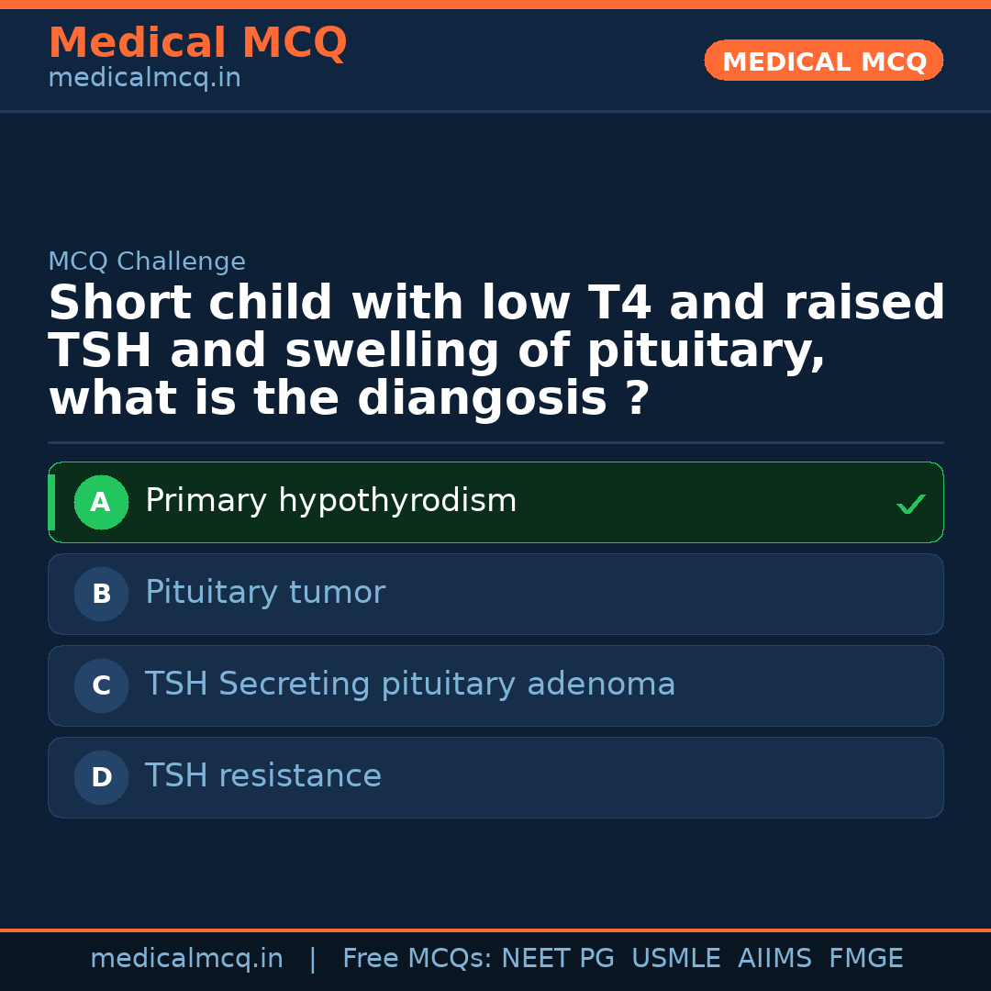This screenshot has width=991, height=991.
Task: Click the D option circle badge
Action: pyautogui.click(x=101, y=777)
